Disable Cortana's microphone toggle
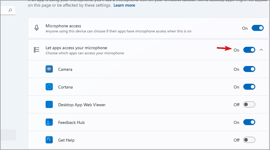 (249, 87)
